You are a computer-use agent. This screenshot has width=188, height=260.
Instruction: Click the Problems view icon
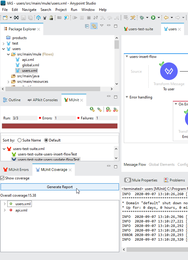(x=166, y=180)
